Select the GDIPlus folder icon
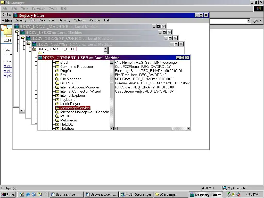Screen dimensions: 264x198 (x=57, y=83)
